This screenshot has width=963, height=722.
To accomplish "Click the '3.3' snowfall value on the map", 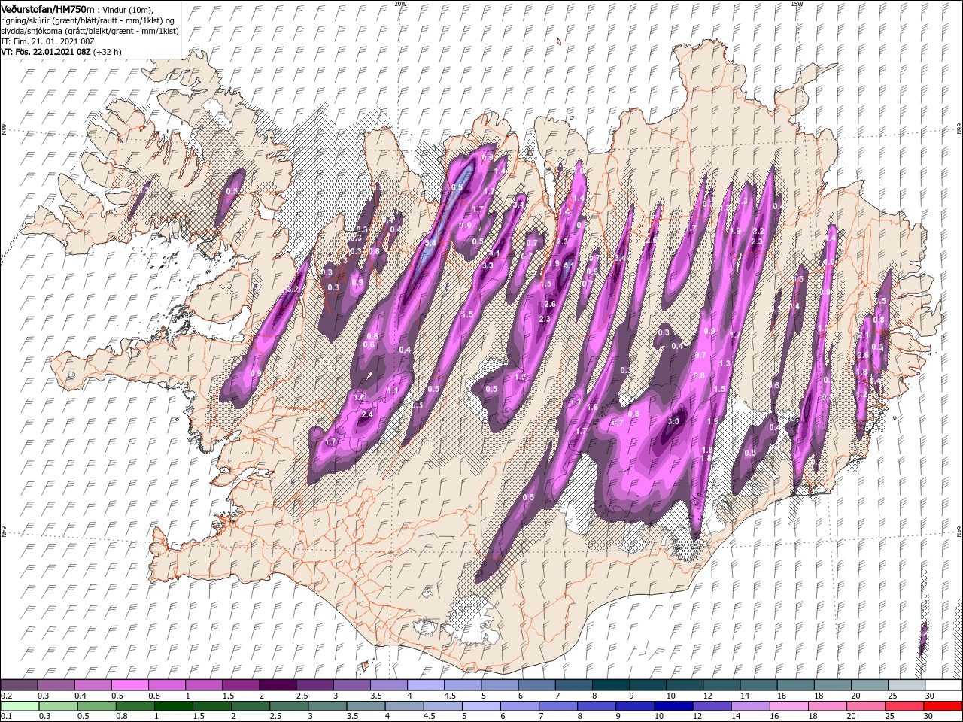I will point(488,265).
